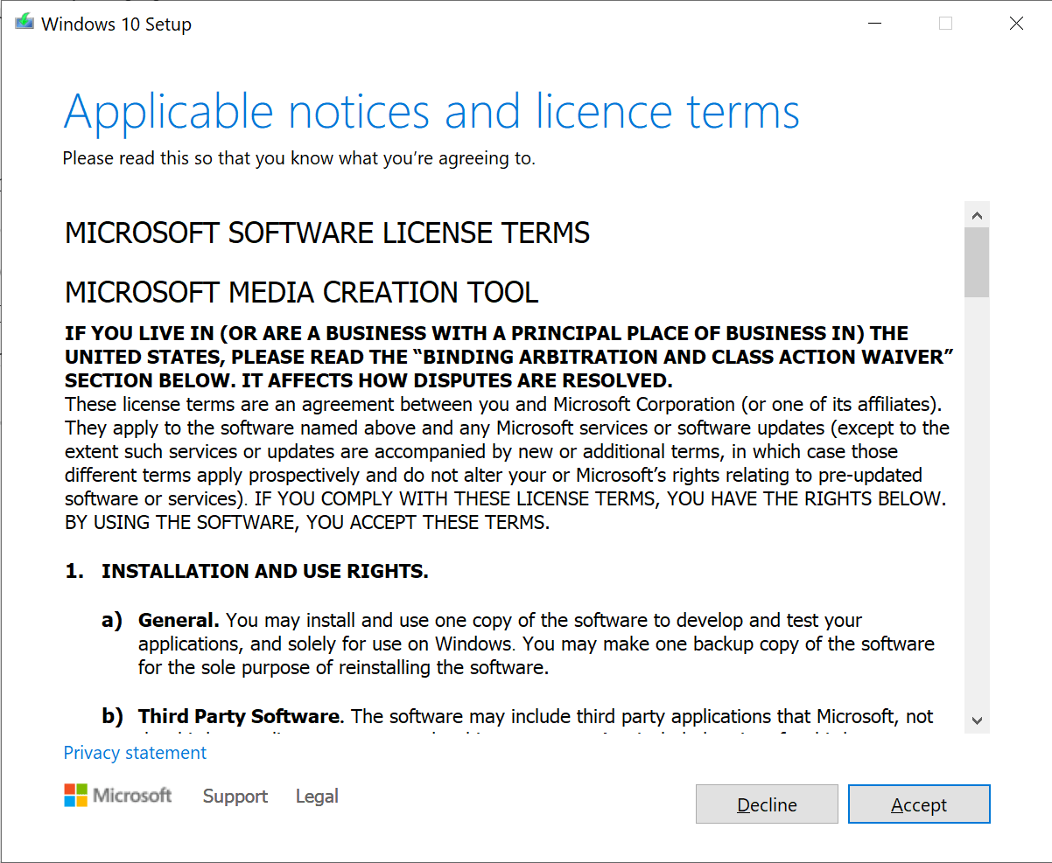Image resolution: width=1052 pixels, height=863 pixels.
Task: Click the bold 'BINDING ARBITRATION AND CLASS ACTION WAIVER' text
Action: (x=684, y=358)
